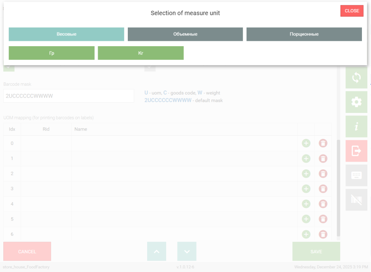Open the on-screen keyboard icon
The height and width of the screenshot is (272, 371).
pyautogui.click(x=356, y=175)
